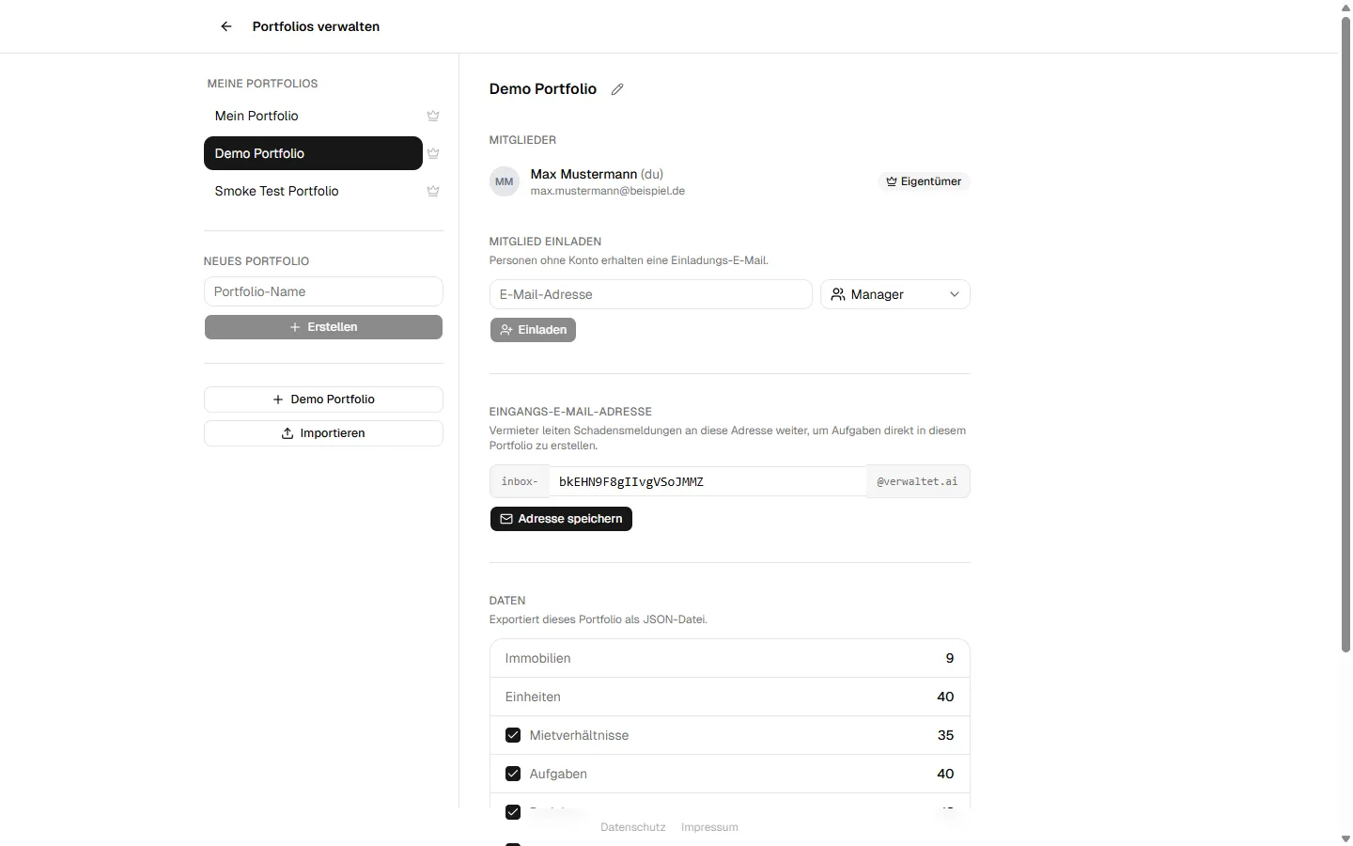Click the page vertical scrollbar
1353x846 pixels.
[1345, 334]
